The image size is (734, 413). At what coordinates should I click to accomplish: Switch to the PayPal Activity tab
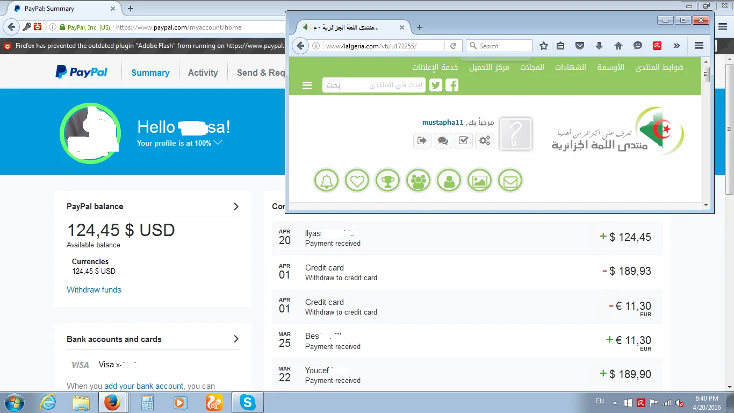203,73
